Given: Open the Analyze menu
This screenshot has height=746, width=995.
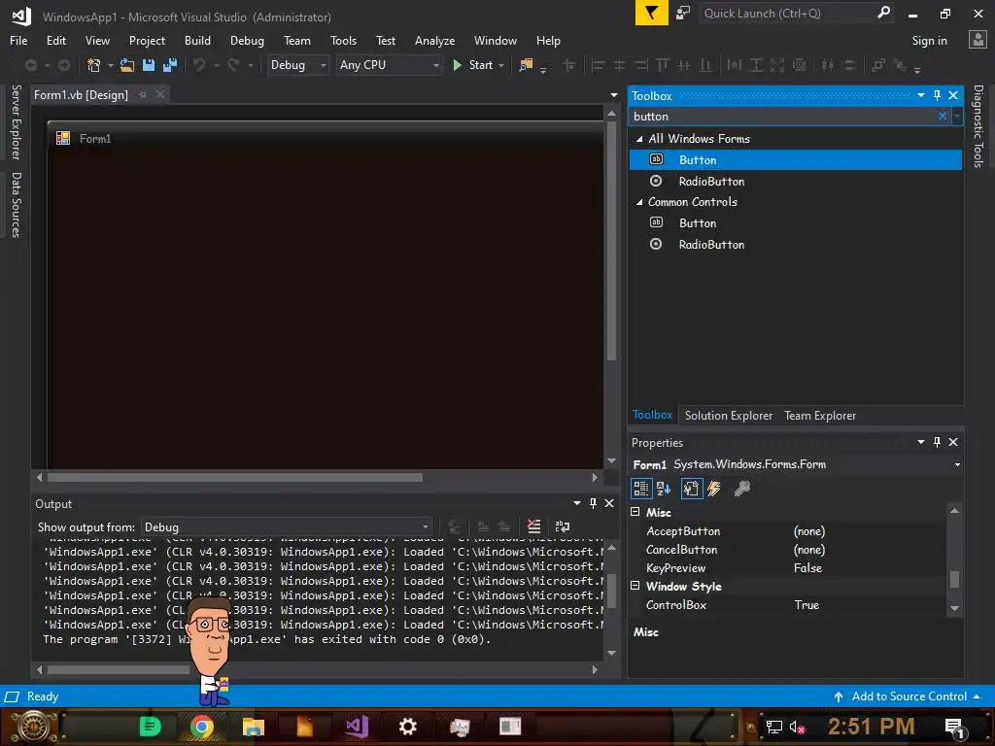Looking at the screenshot, I should tap(434, 41).
